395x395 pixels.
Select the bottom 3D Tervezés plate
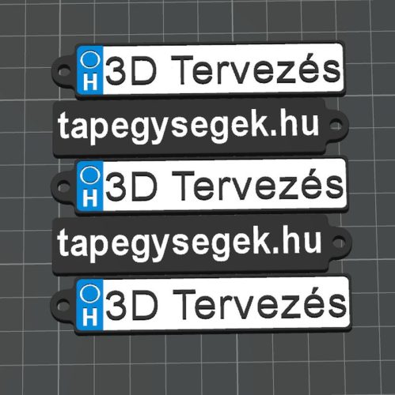coord(200,304)
